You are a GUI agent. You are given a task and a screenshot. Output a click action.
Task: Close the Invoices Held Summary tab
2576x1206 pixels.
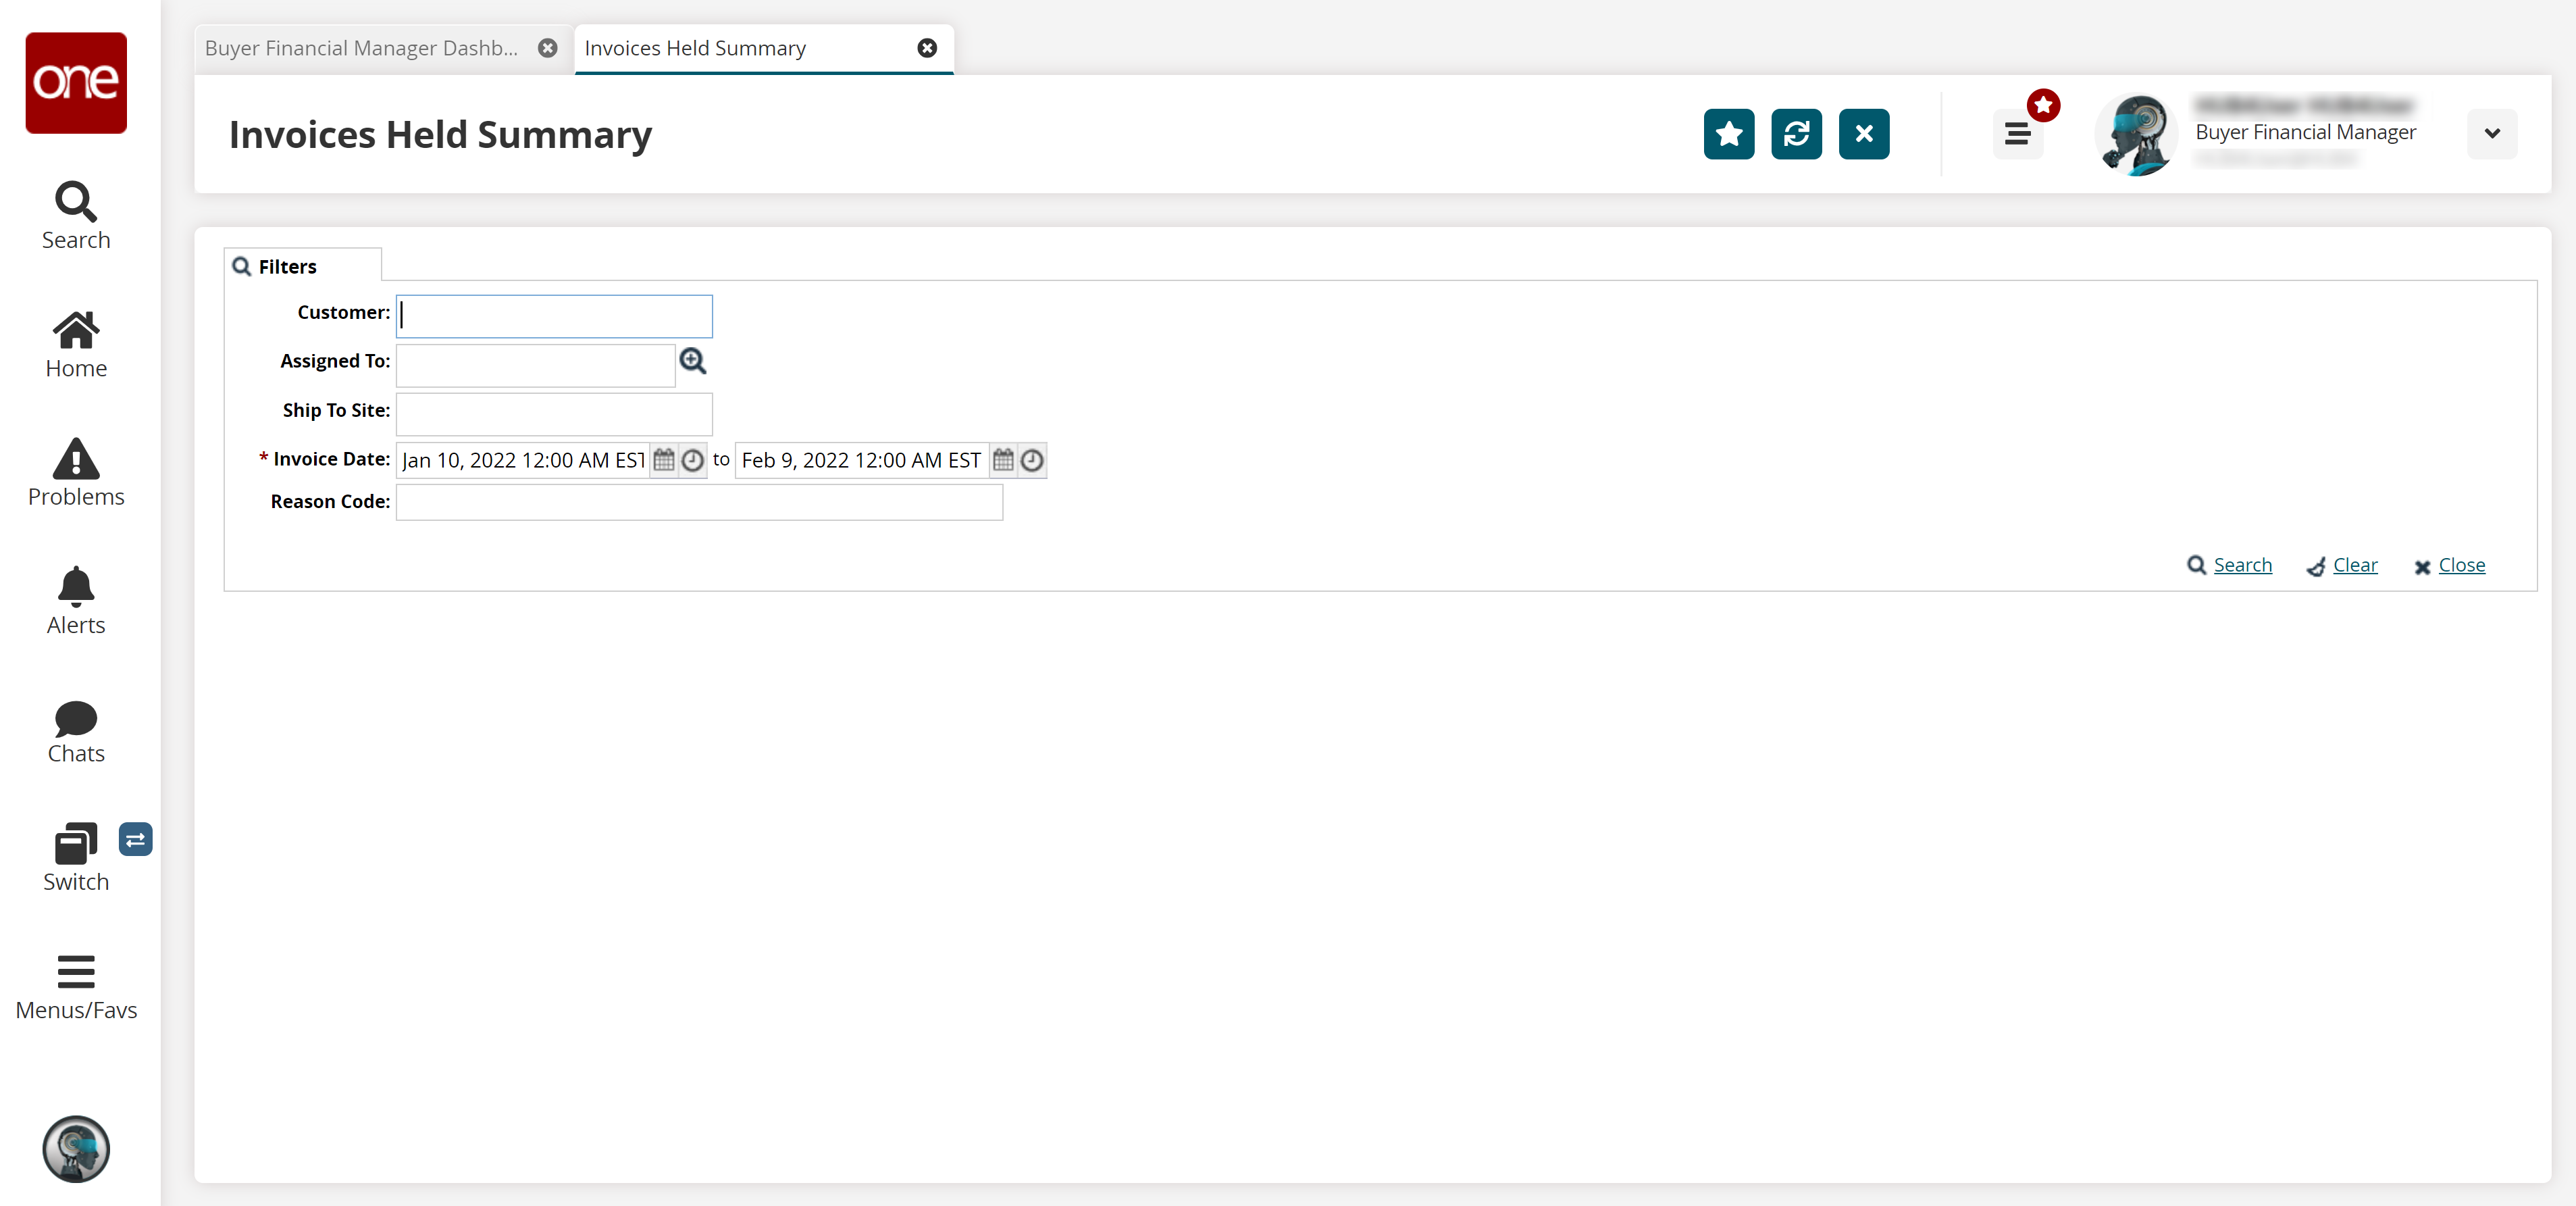point(927,48)
